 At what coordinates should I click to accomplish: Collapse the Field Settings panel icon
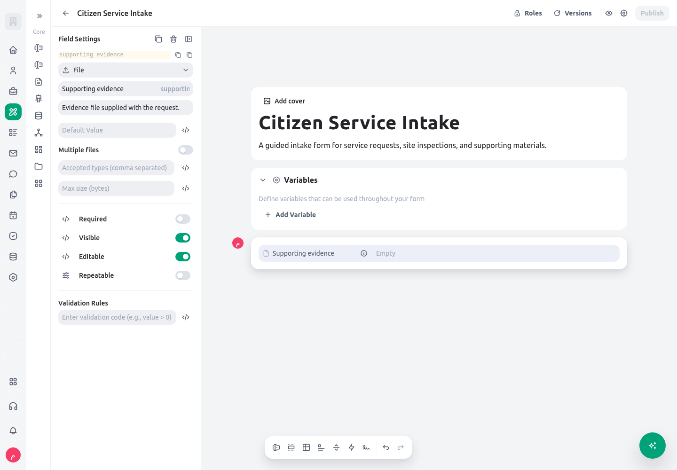(x=189, y=39)
